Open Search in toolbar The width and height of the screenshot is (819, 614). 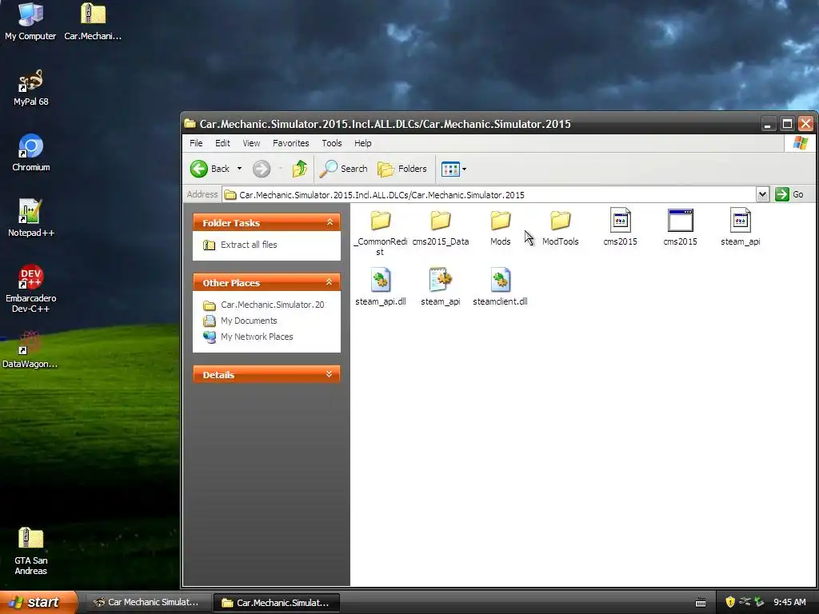pyautogui.click(x=344, y=169)
